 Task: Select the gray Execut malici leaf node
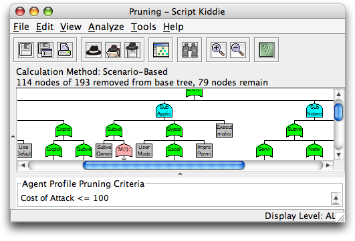tap(224, 130)
